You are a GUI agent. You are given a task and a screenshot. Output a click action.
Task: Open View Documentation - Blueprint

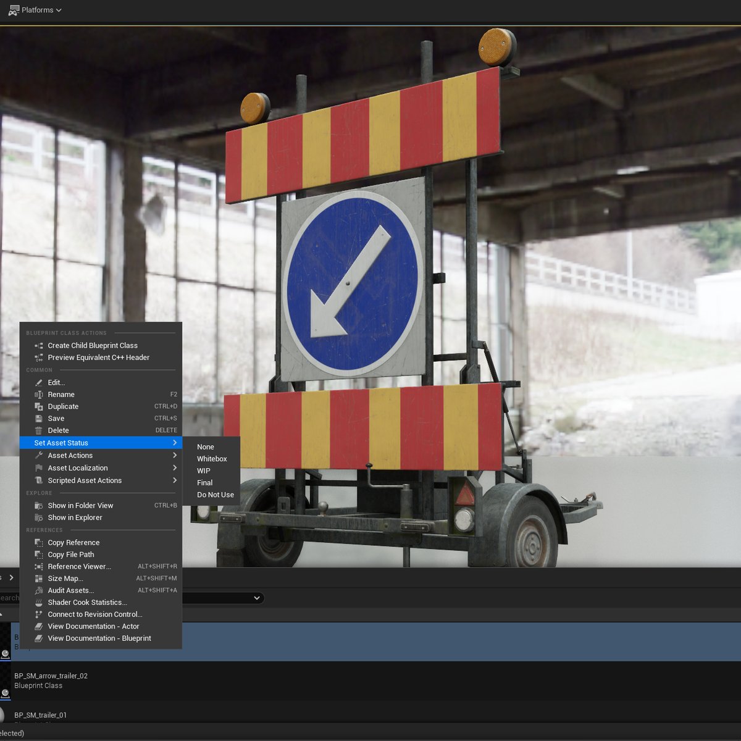[99, 638]
